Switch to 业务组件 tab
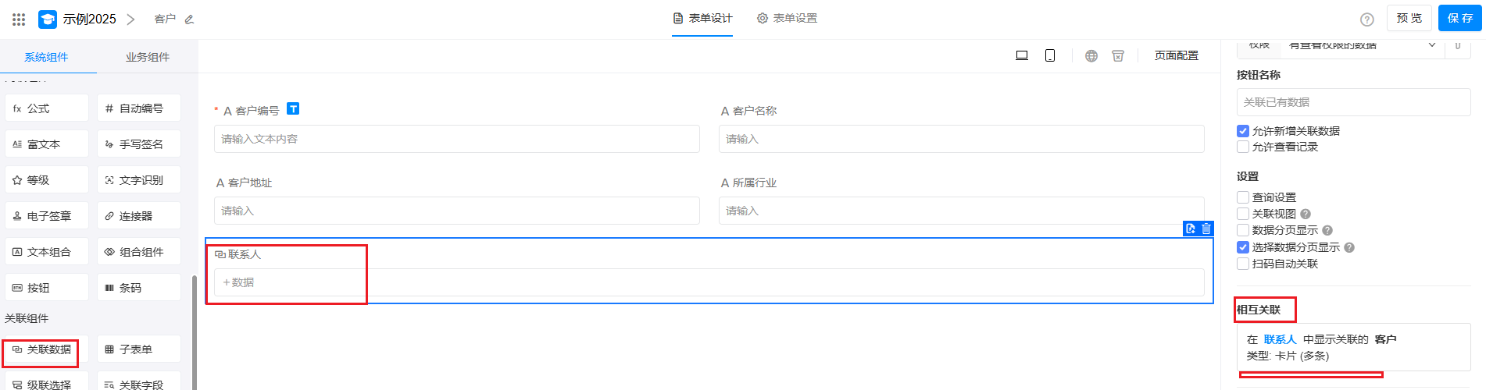The height and width of the screenshot is (390, 1486). coord(147,57)
